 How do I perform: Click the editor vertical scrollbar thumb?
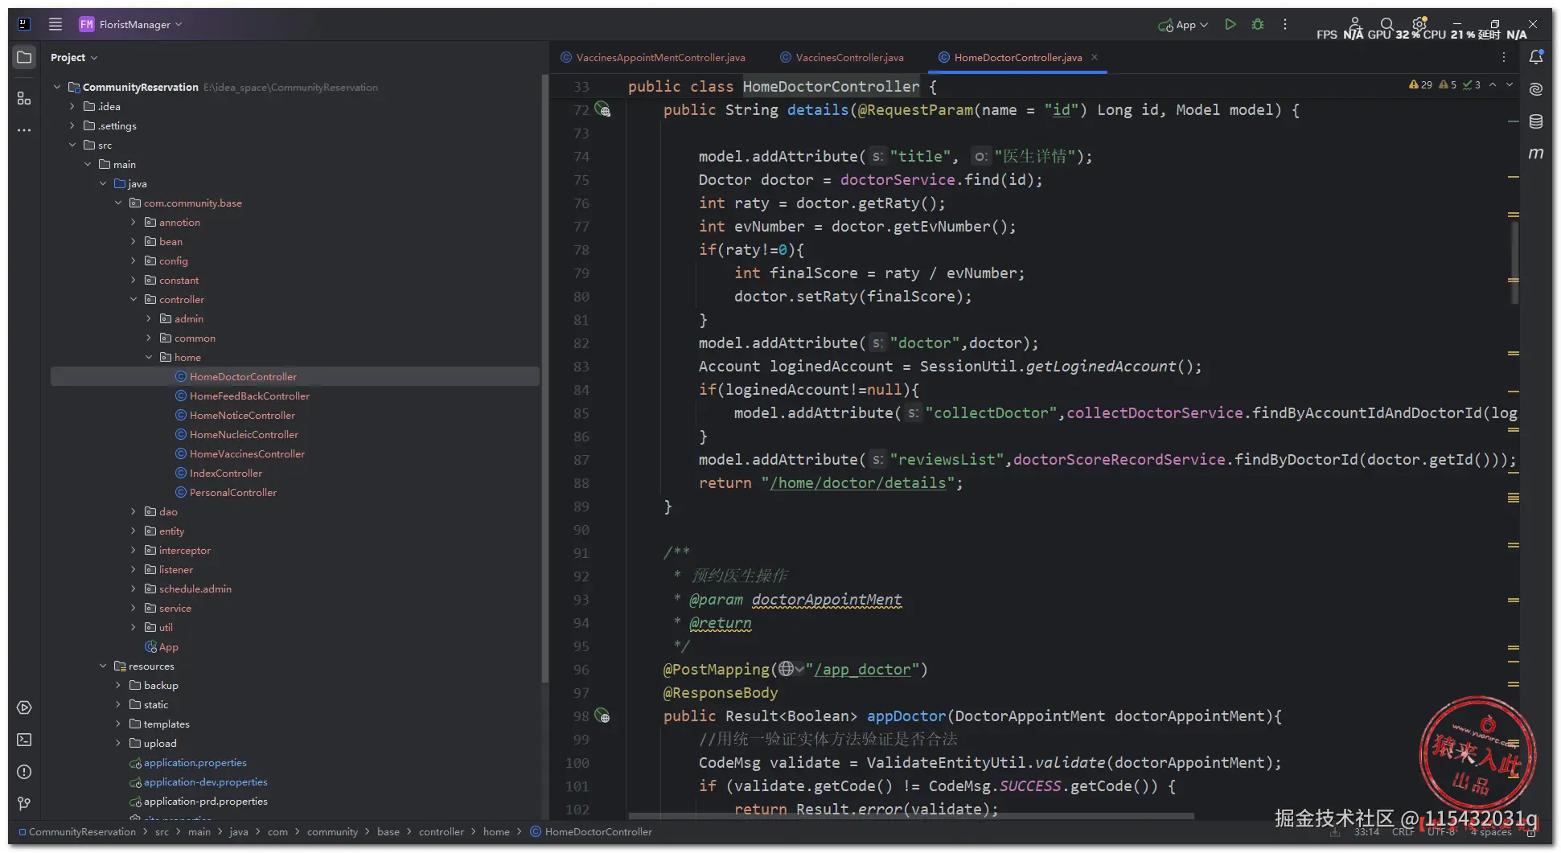[1514, 263]
